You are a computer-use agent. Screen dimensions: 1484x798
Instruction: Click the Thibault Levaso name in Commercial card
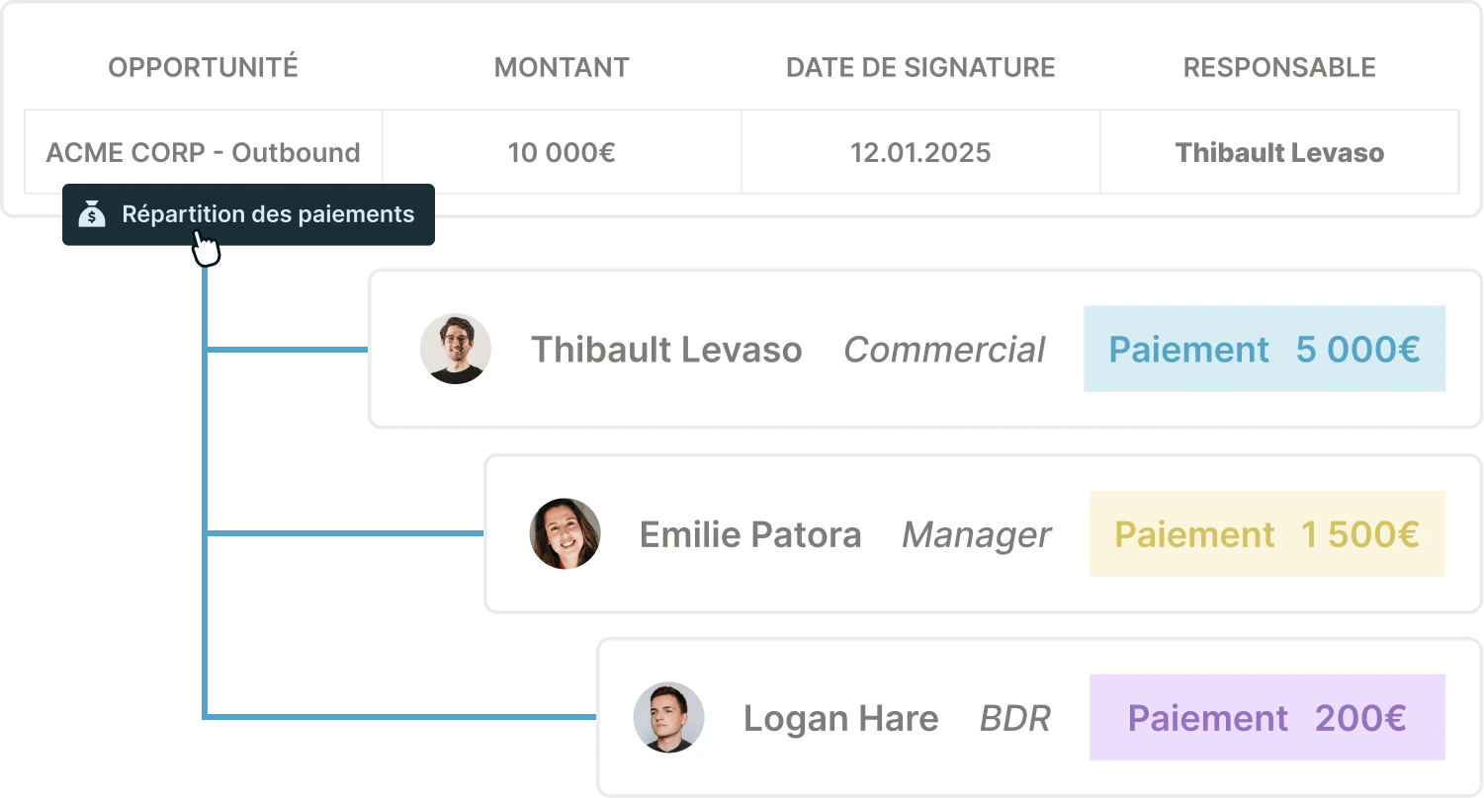[x=666, y=350]
